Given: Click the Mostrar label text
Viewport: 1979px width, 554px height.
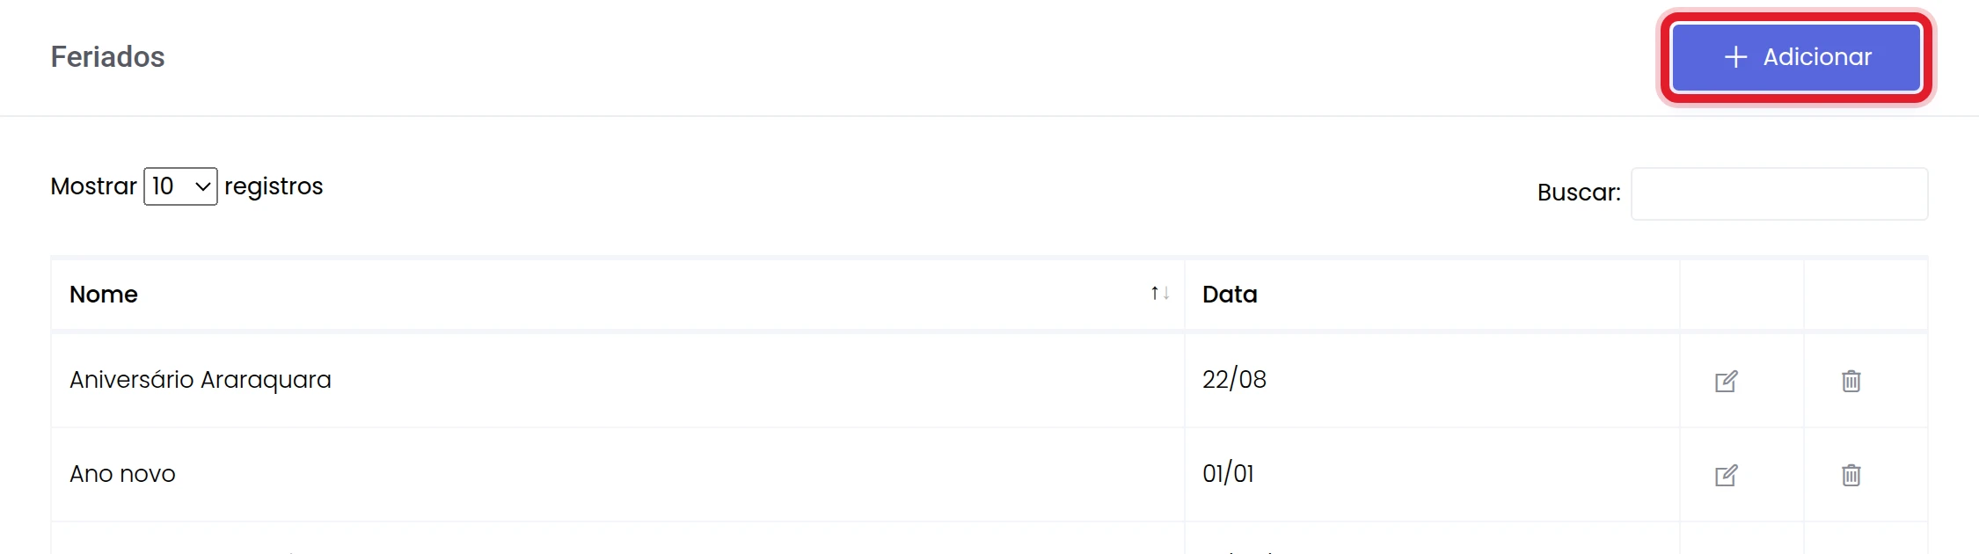Looking at the screenshot, I should (x=93, y=186).
